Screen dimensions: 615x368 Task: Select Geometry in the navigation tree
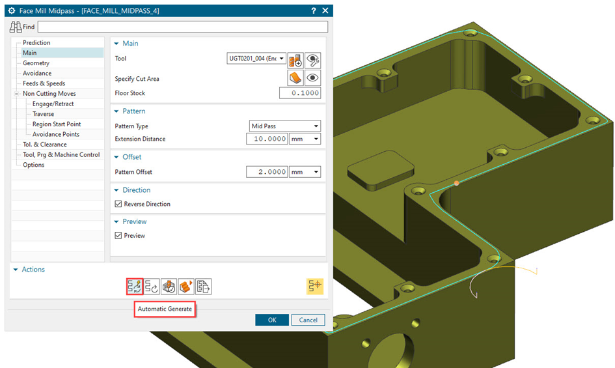pyautogui.click(x=36, y=63)
